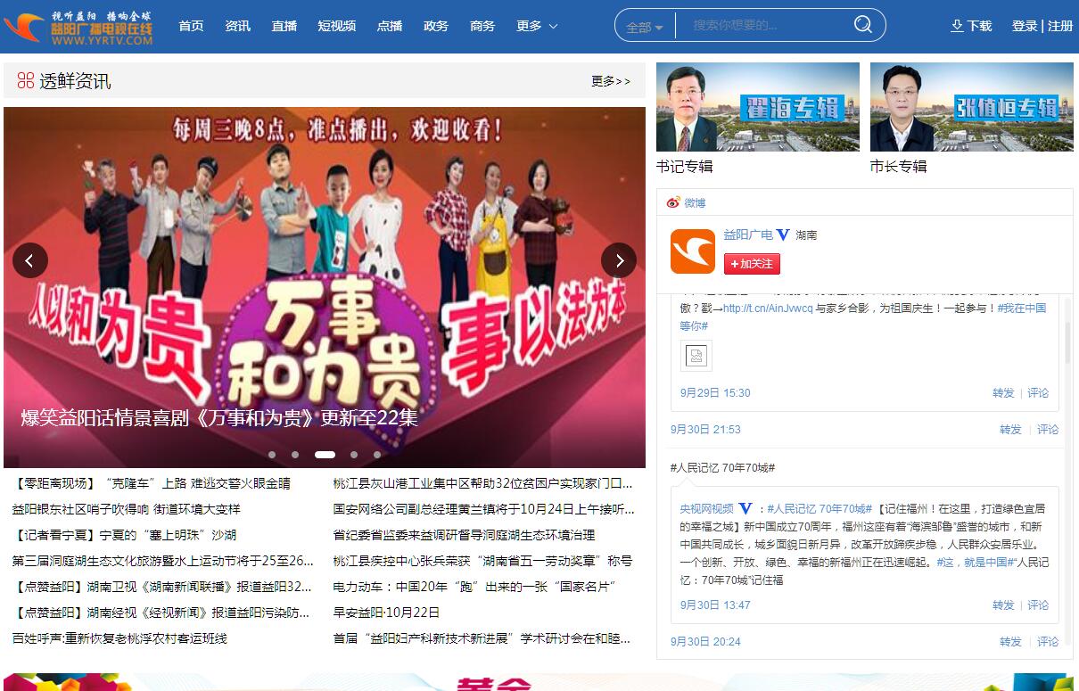Click the red 加关注 follow button
The image size is (1079, 691).
tap(752, 264)
